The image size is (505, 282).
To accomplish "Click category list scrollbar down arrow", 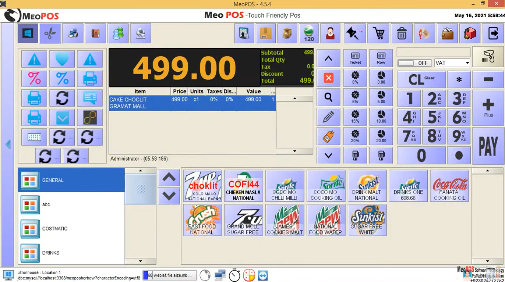I will [140, 261].
